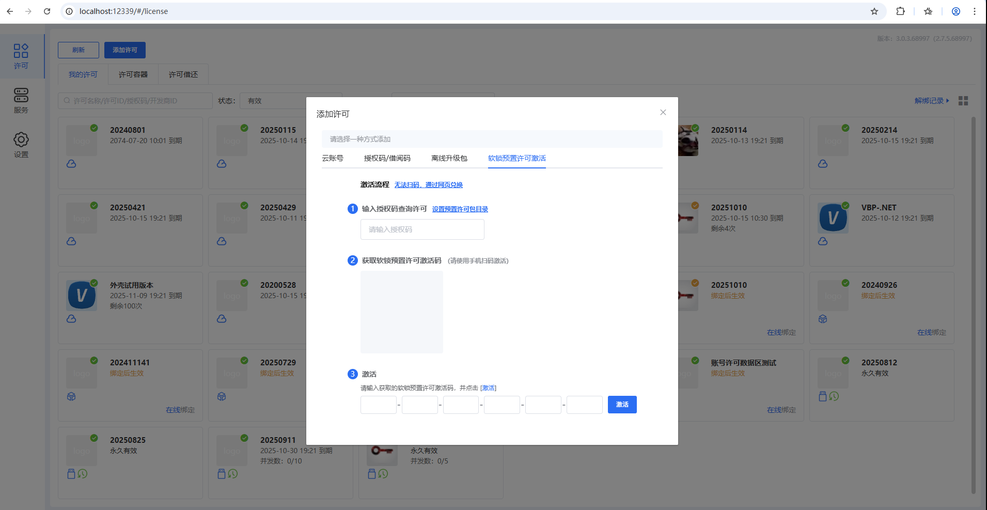
Task: Open the 状态 filter dropdown showing 有效
Action: (x=290, y=101)
